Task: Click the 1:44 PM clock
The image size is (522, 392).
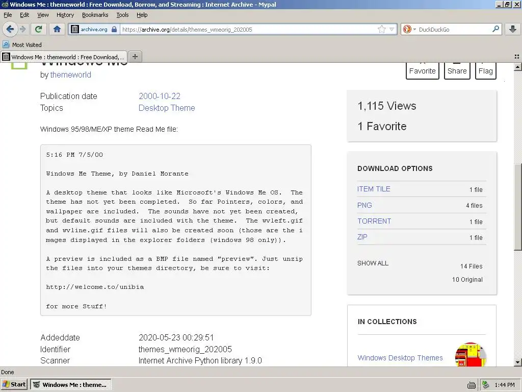Action: point(505,385)
